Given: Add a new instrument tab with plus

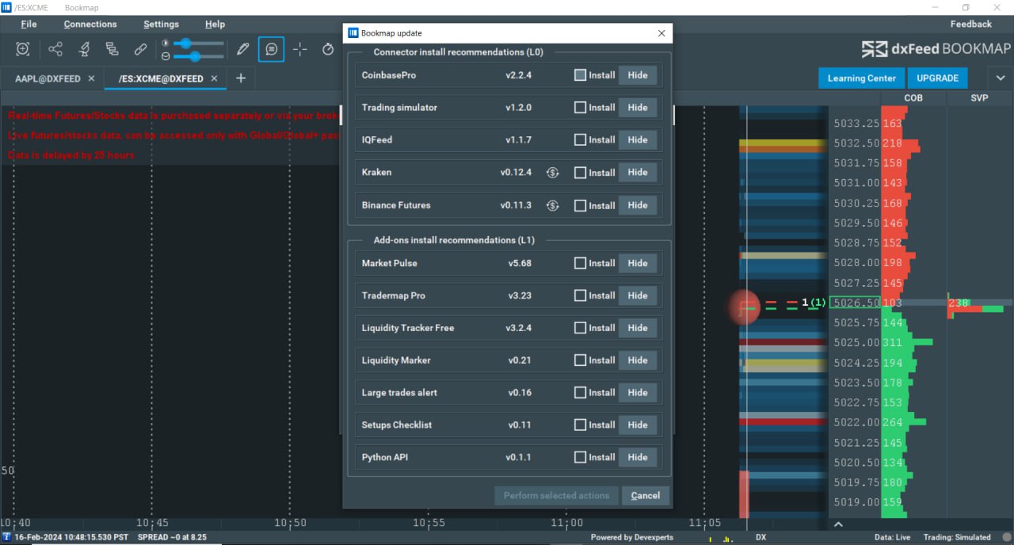Looking at the screenshot, I should point(241,78).
